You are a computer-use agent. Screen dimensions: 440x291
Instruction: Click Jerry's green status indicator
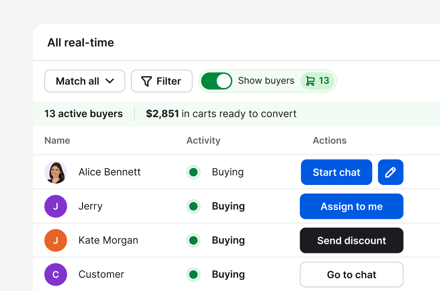tap(193, 206)
